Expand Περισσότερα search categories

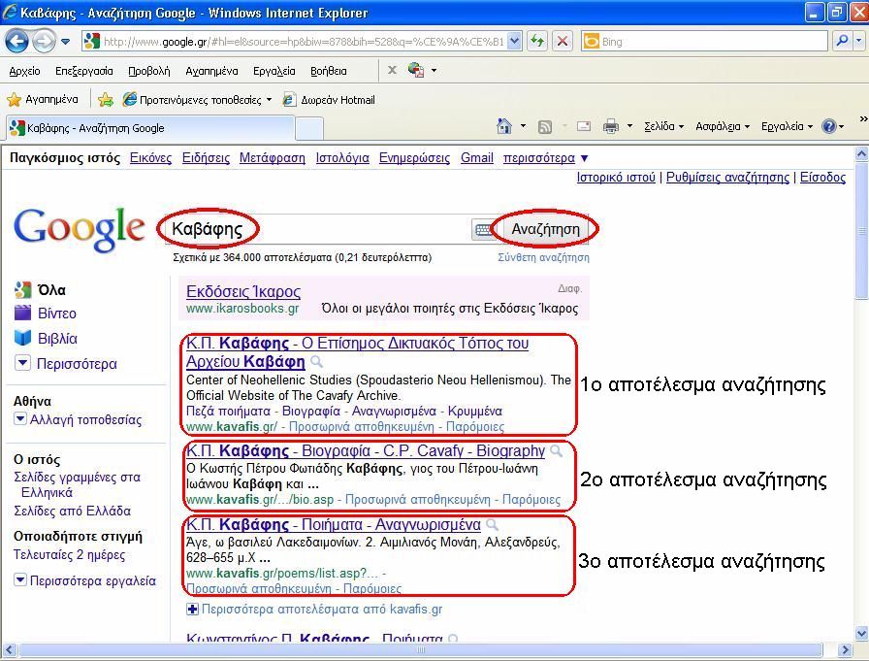pyautogui.click(x=66, y=364)
